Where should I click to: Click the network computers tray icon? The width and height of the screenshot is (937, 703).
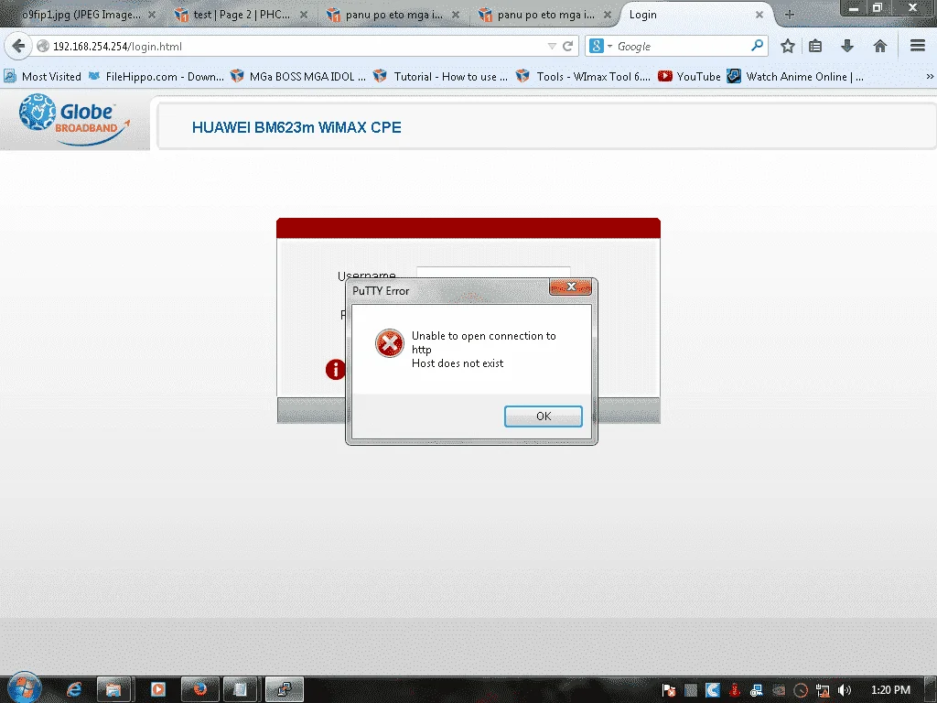[757, 690]
